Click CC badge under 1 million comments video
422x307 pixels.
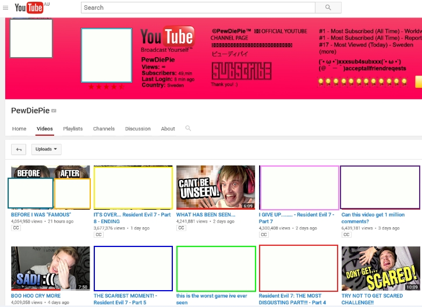tap(347, 235)
